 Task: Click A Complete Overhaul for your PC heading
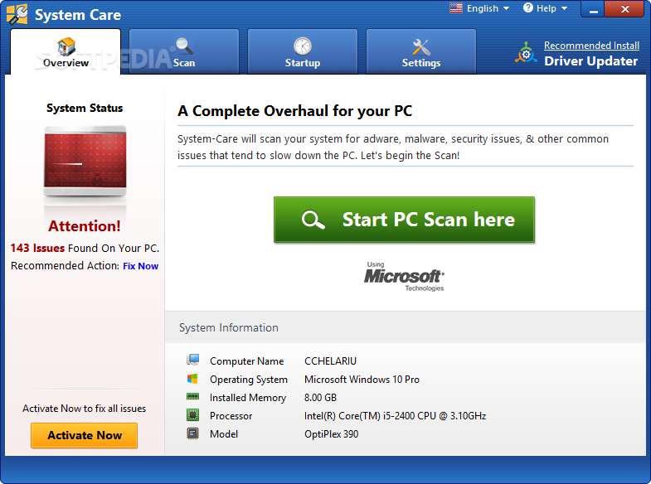pyautogui.click(x=294, y=111)
